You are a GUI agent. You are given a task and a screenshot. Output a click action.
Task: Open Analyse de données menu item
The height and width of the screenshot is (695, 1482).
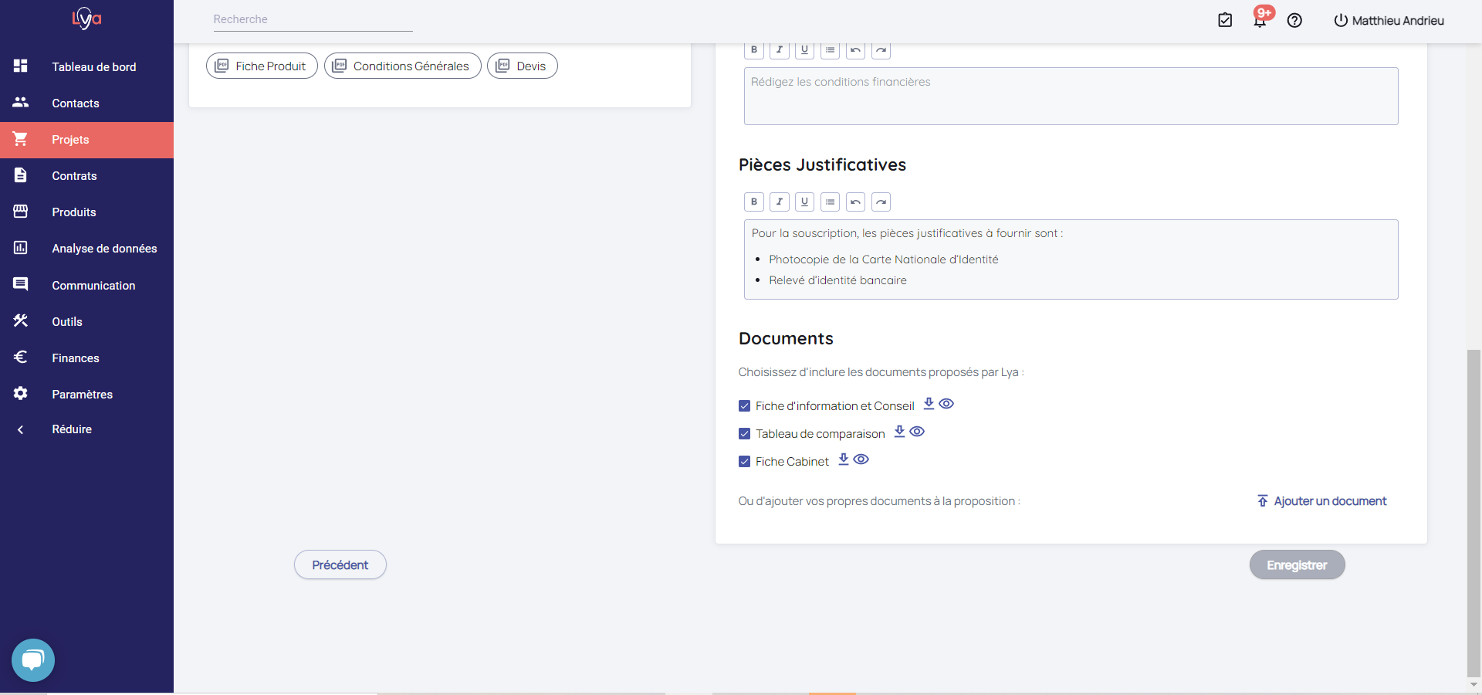coord(104,249)
